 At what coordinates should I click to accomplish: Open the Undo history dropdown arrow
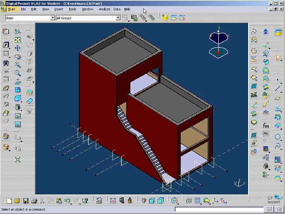pos(71,204)
